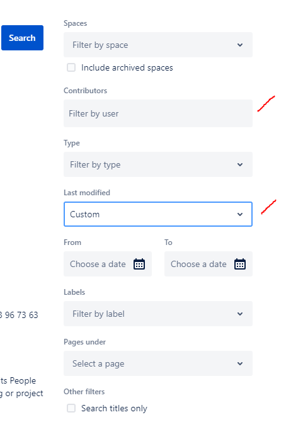The height and width of the screenshot is (427, 286).
Task: Click chevron arrow in Filter by space
Action: tap(240, 45)
